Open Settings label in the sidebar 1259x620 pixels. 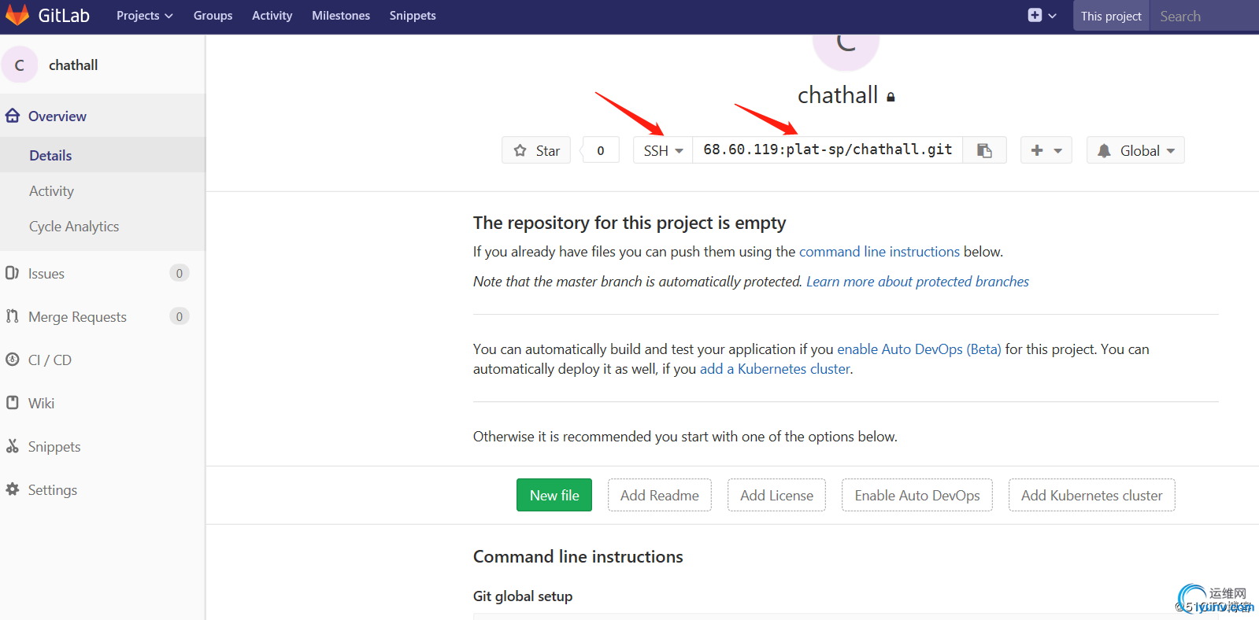click(53, 489)
